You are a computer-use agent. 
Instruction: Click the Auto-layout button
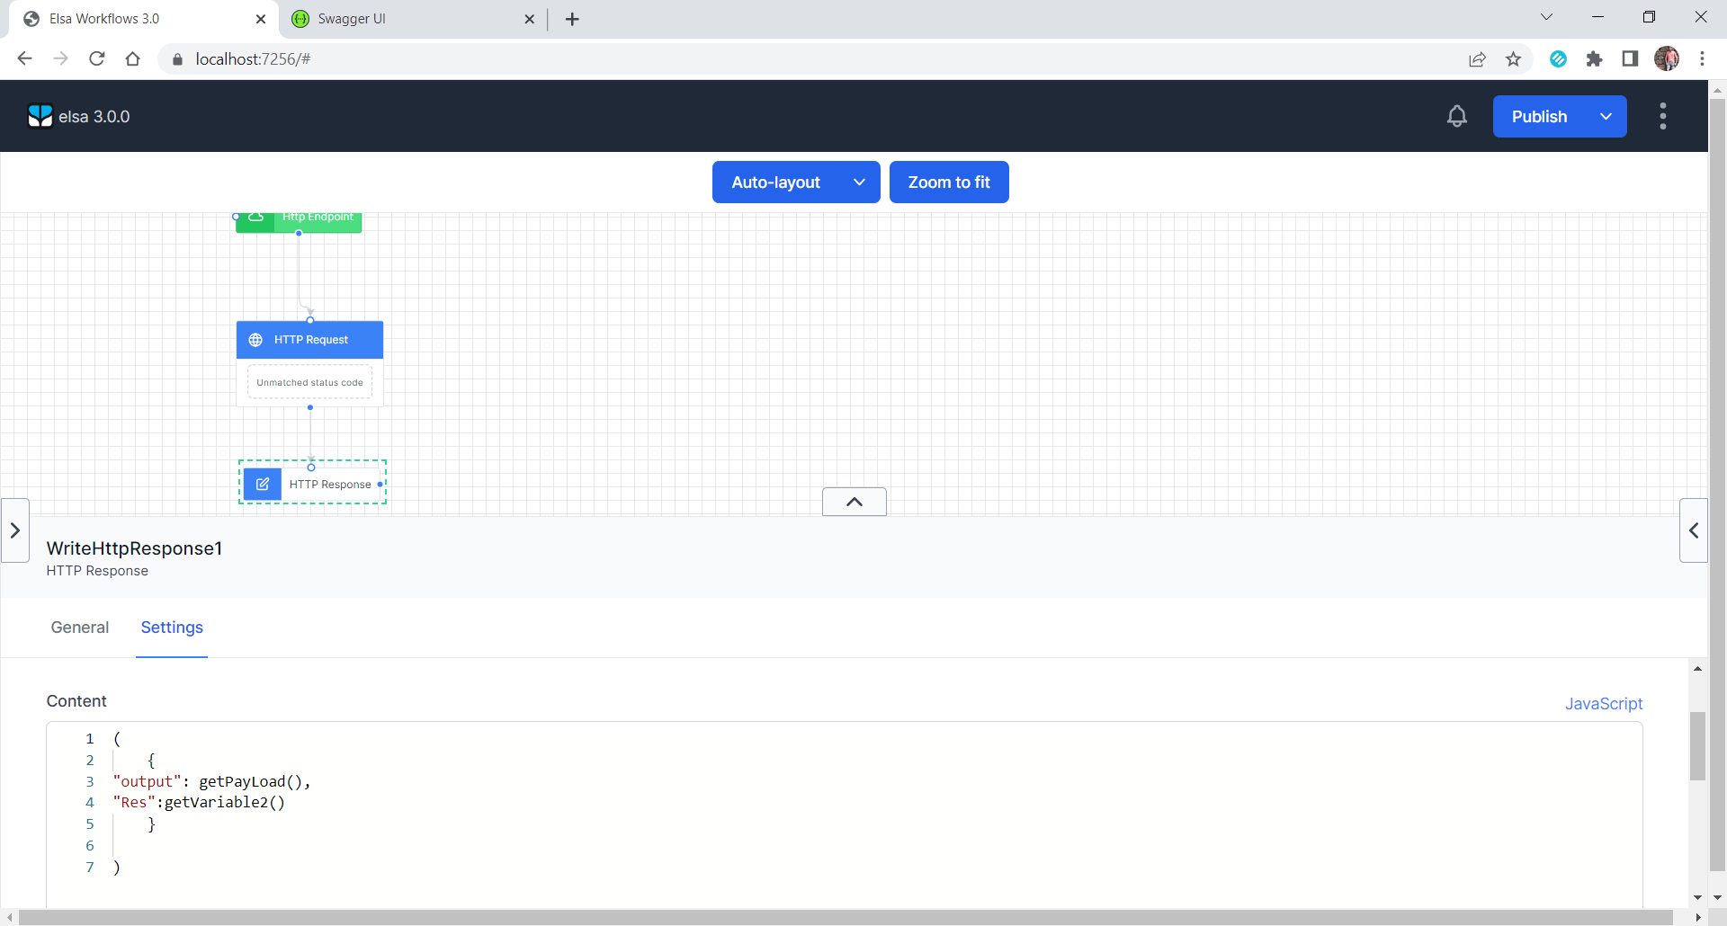775,183
